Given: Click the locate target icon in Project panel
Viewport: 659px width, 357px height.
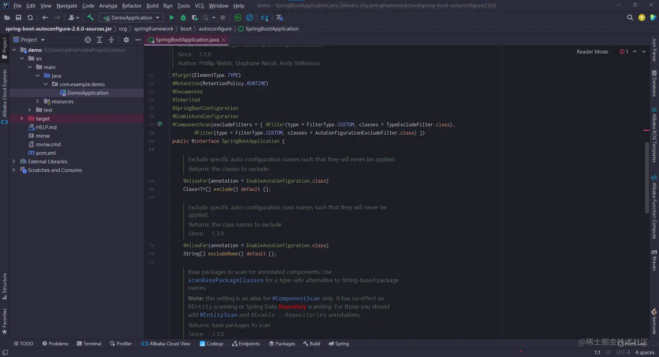Looking at the screenshot, I should point(88,40).
